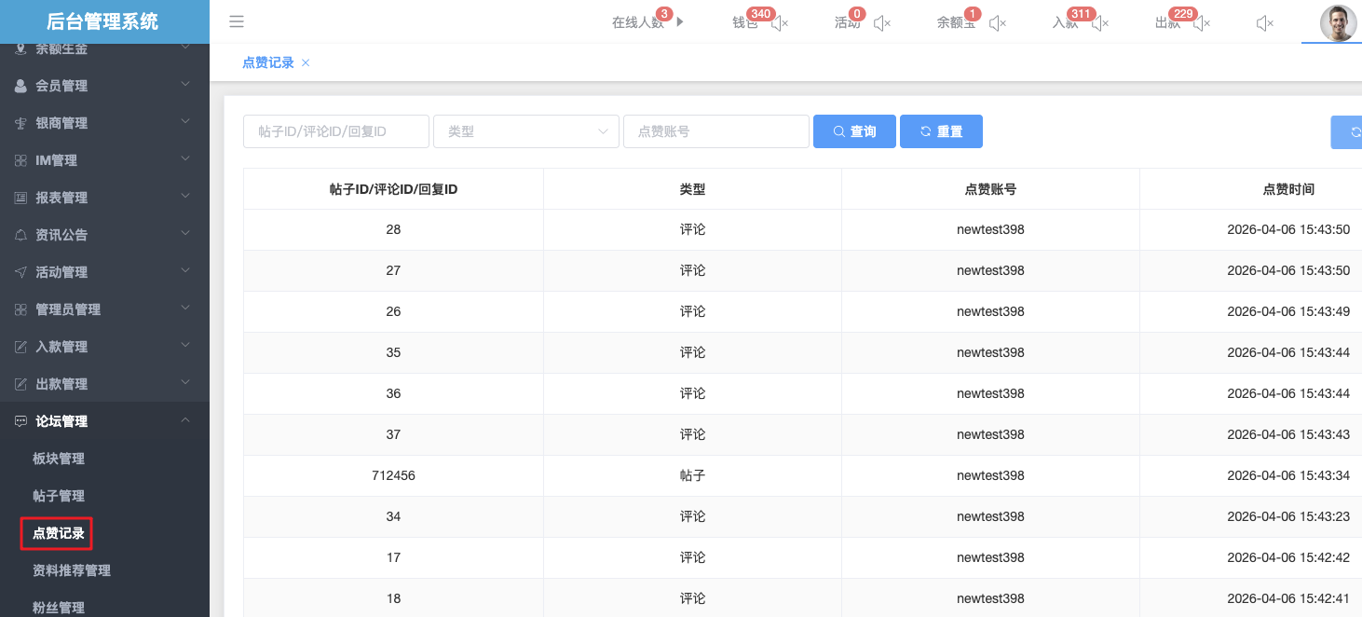
Task: Toggle the 余额宝 sound alert speaker
Action: pyautogui.click(x=997, y=23)
